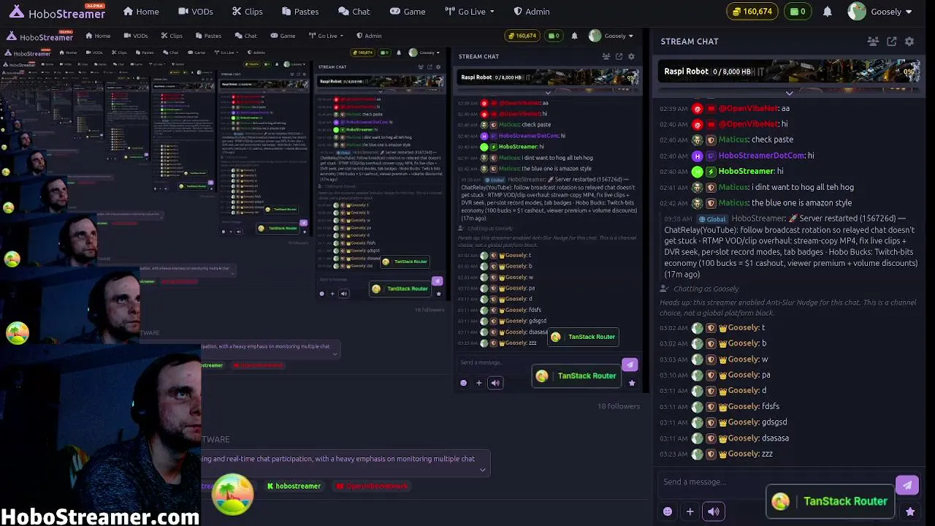The height and width of the screenshot is (526, 935).
Task: Click the YouTube badge on the "aa" message
Action: [711, 108]
